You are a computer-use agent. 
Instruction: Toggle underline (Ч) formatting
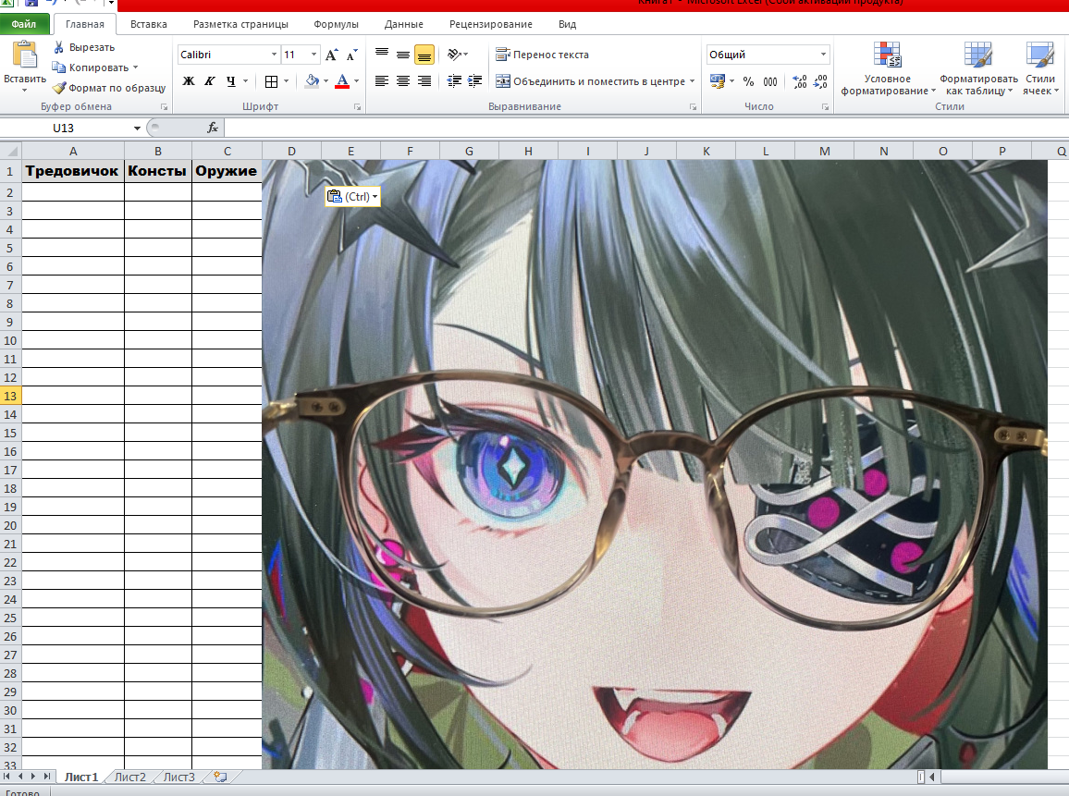pyautogui.click(x=231, y=81)
